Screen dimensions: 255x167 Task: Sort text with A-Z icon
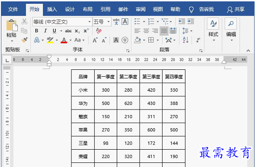click(x=185, y=40)
